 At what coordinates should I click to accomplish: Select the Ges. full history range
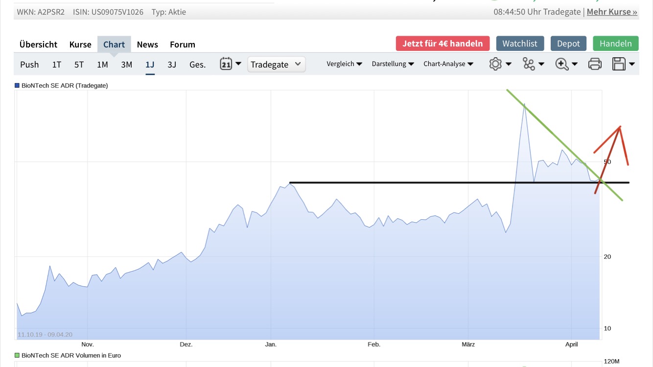197,65
